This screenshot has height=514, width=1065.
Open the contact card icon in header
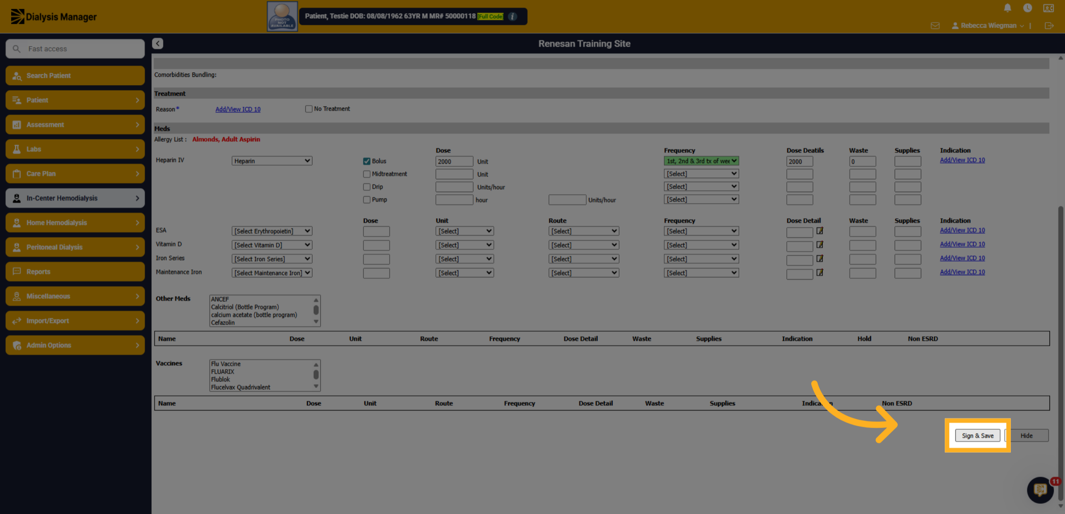(x=1048, y=8)
